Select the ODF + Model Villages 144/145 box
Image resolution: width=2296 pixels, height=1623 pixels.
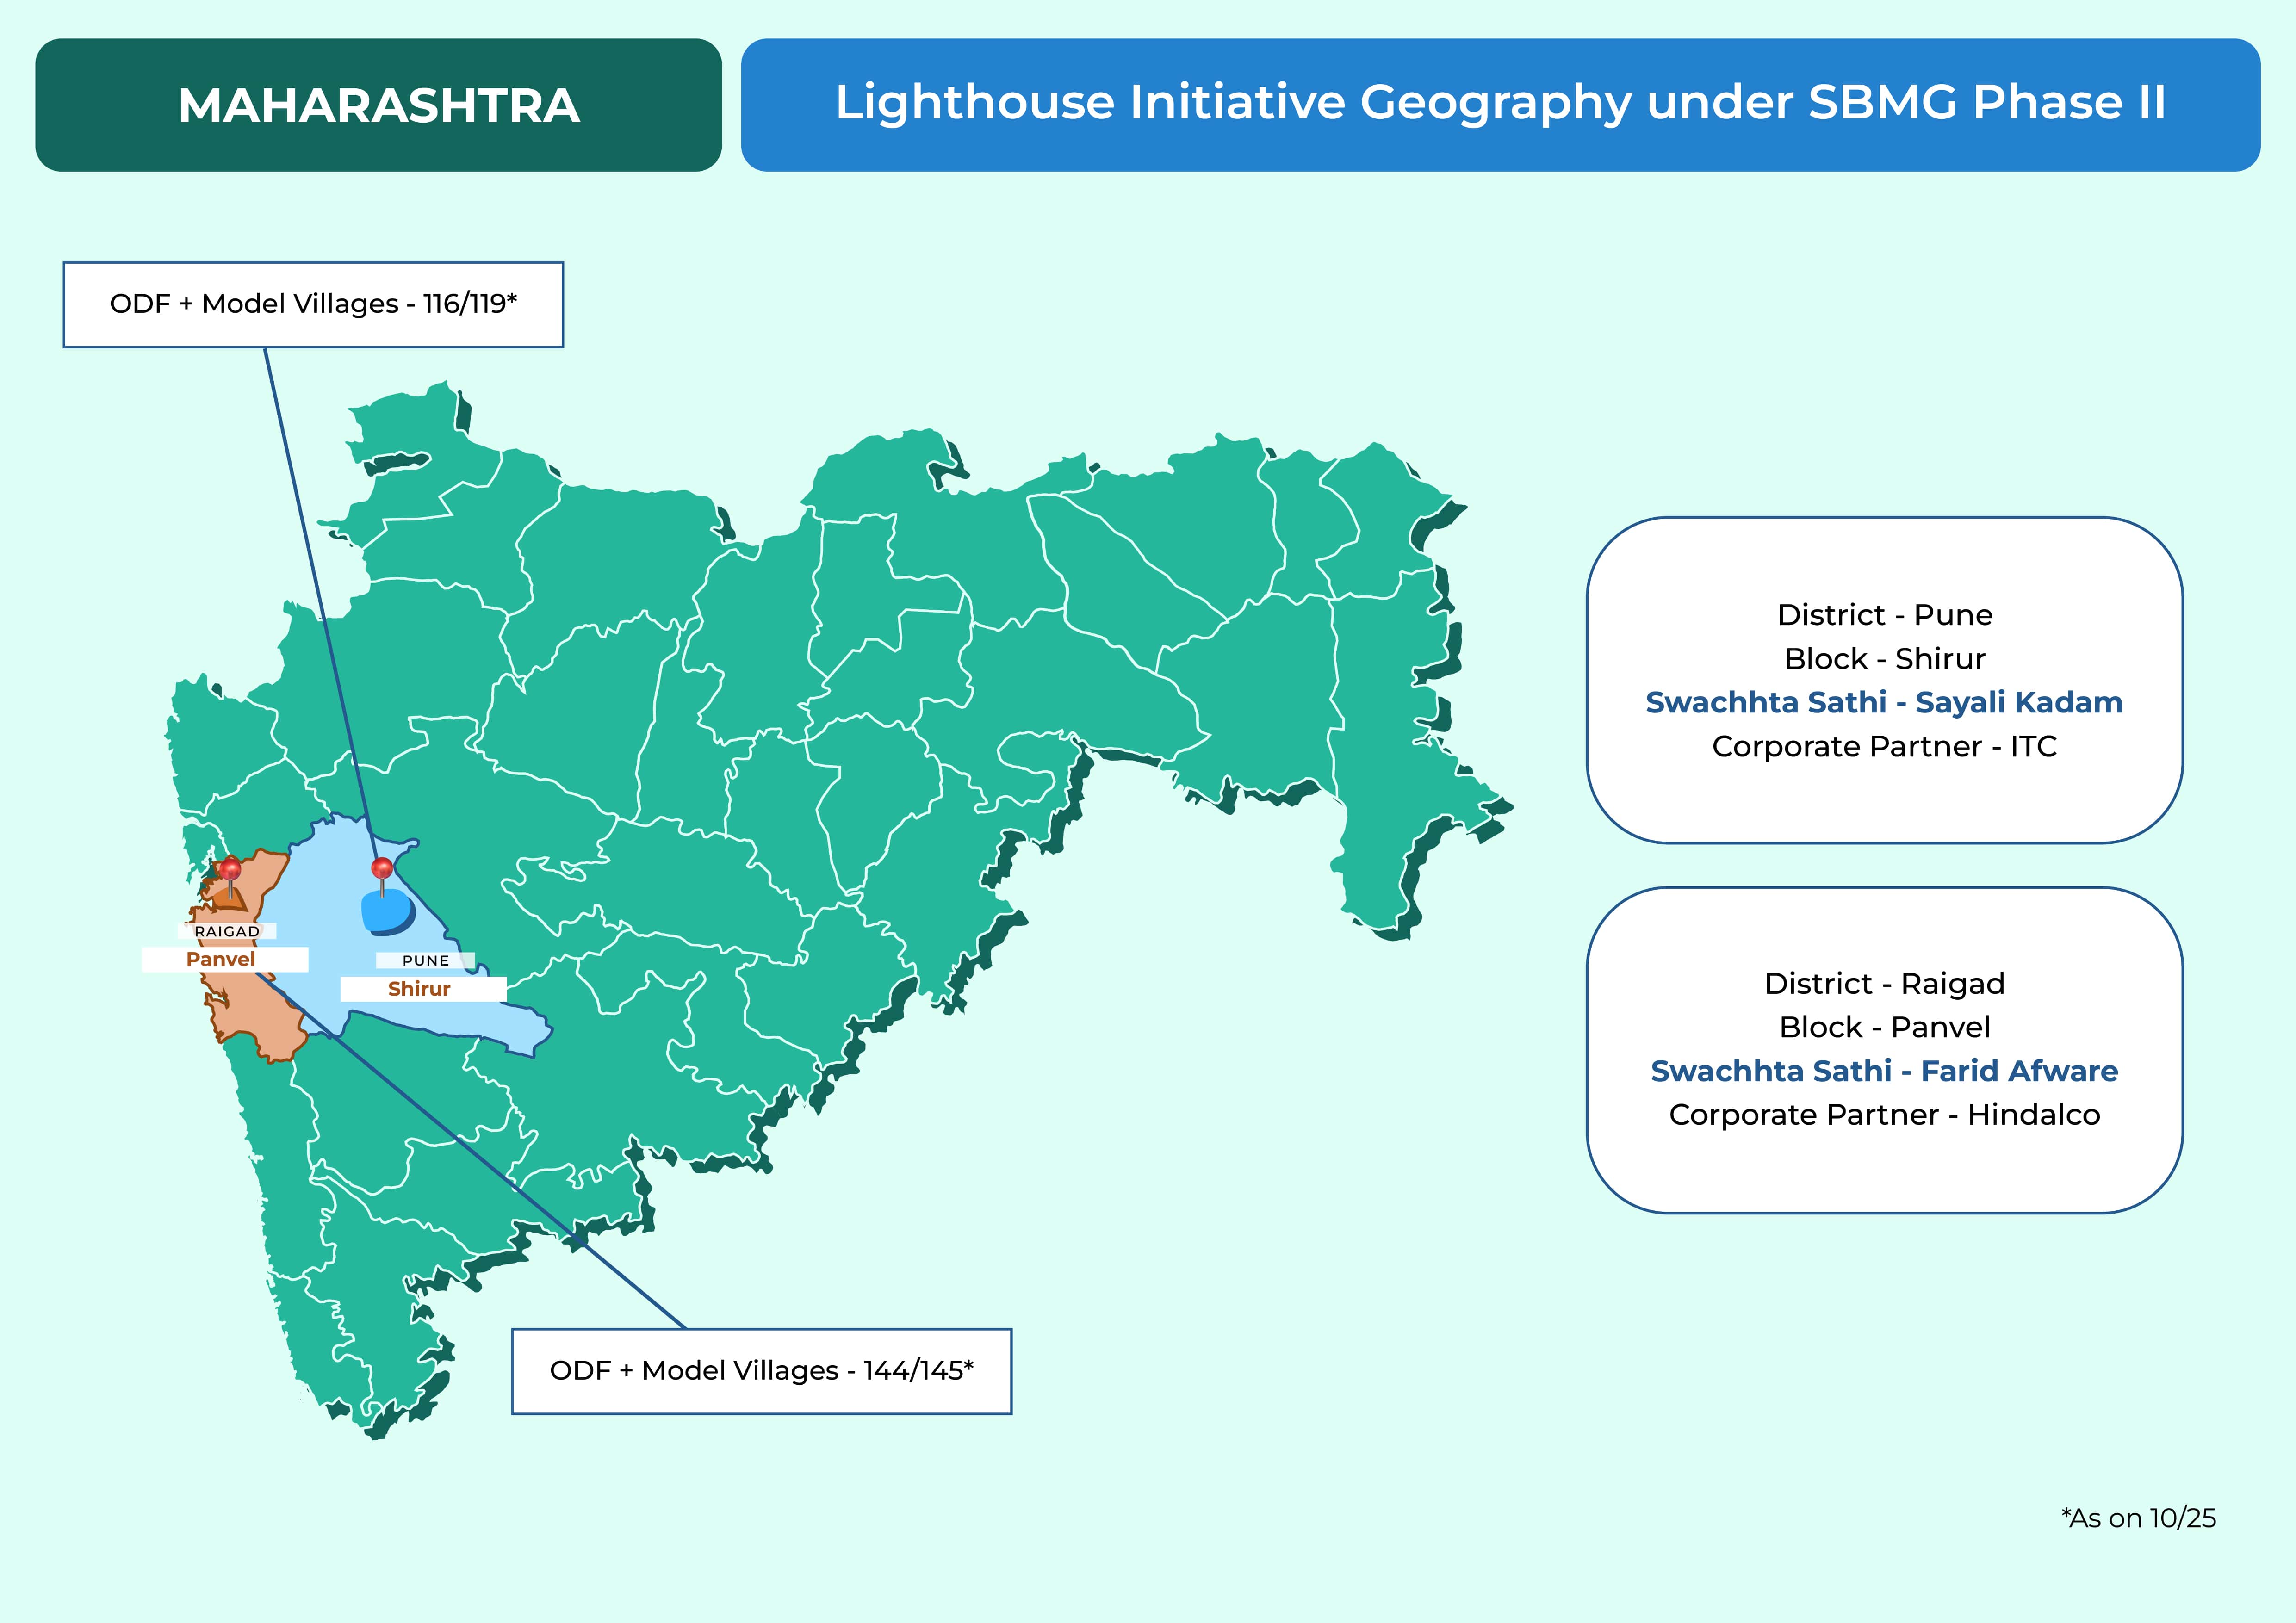coord(761,1370)
